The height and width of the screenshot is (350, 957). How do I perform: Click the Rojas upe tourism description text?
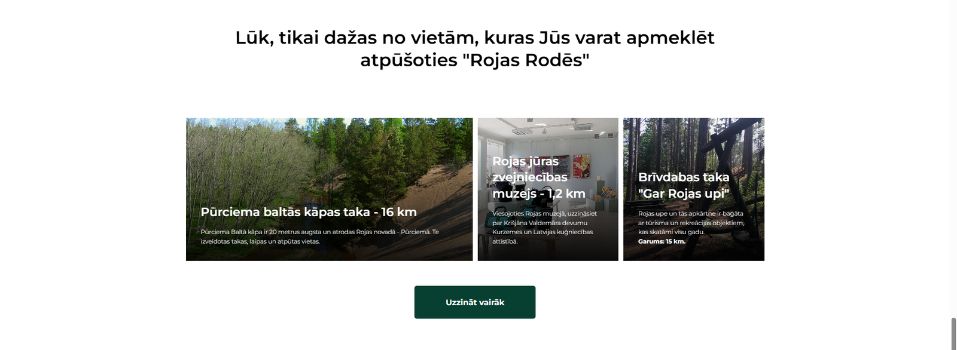click(x=691, y=223)
